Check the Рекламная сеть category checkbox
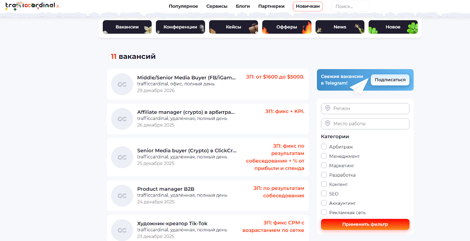This screenshot has height=241, width=470. tap(324, 212)
